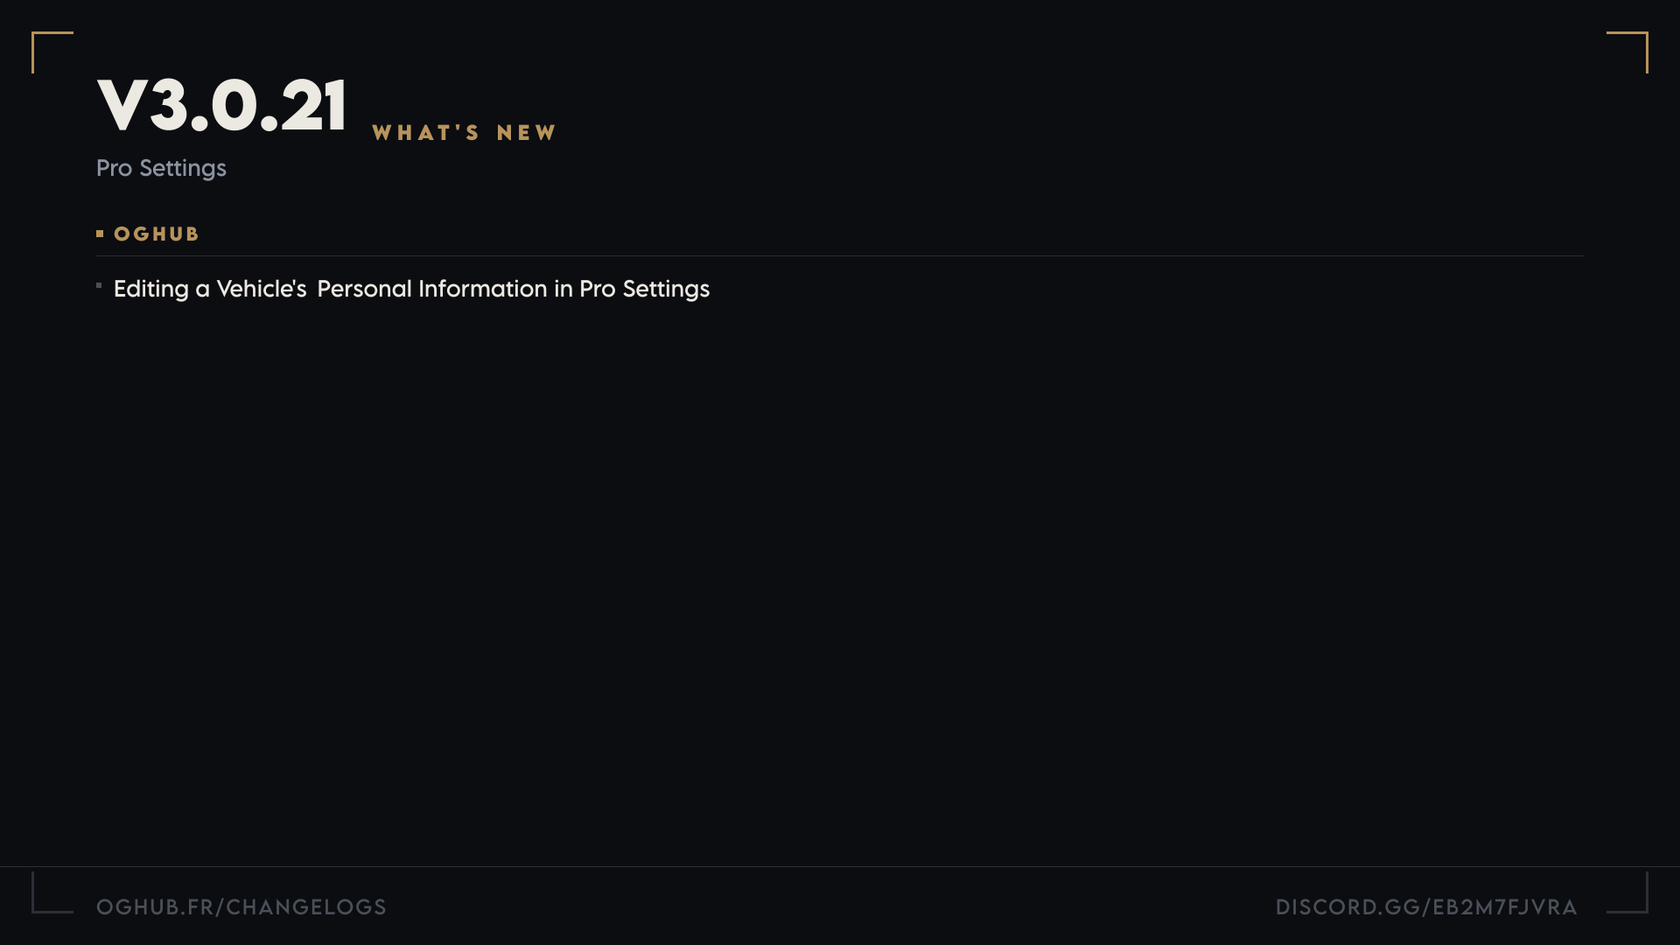Screen dimensions: 1680x945
Task: Open the Editing a Vehicle's Personal Information entry
Action: 411,289
